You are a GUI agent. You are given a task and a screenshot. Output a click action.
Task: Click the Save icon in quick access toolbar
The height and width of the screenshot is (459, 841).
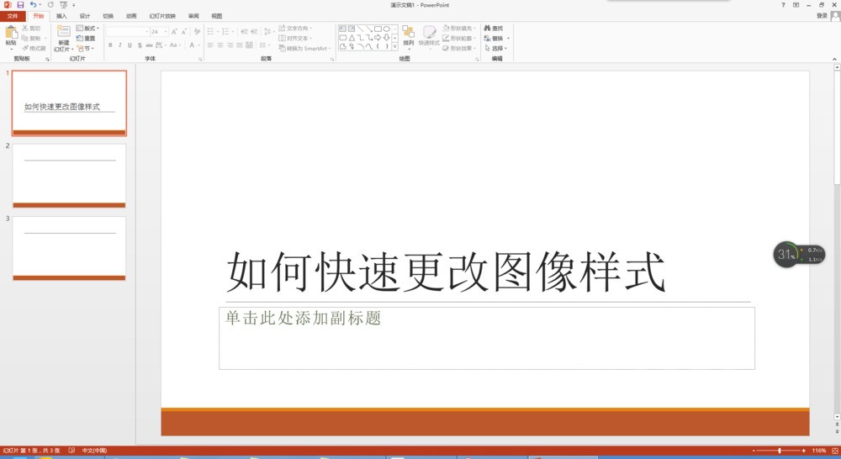pyautogui.click(x=20, y=5)
